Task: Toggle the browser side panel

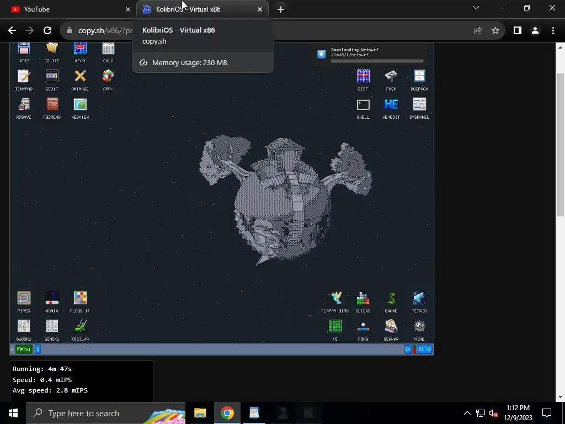Action: click(x=518, y=31)
